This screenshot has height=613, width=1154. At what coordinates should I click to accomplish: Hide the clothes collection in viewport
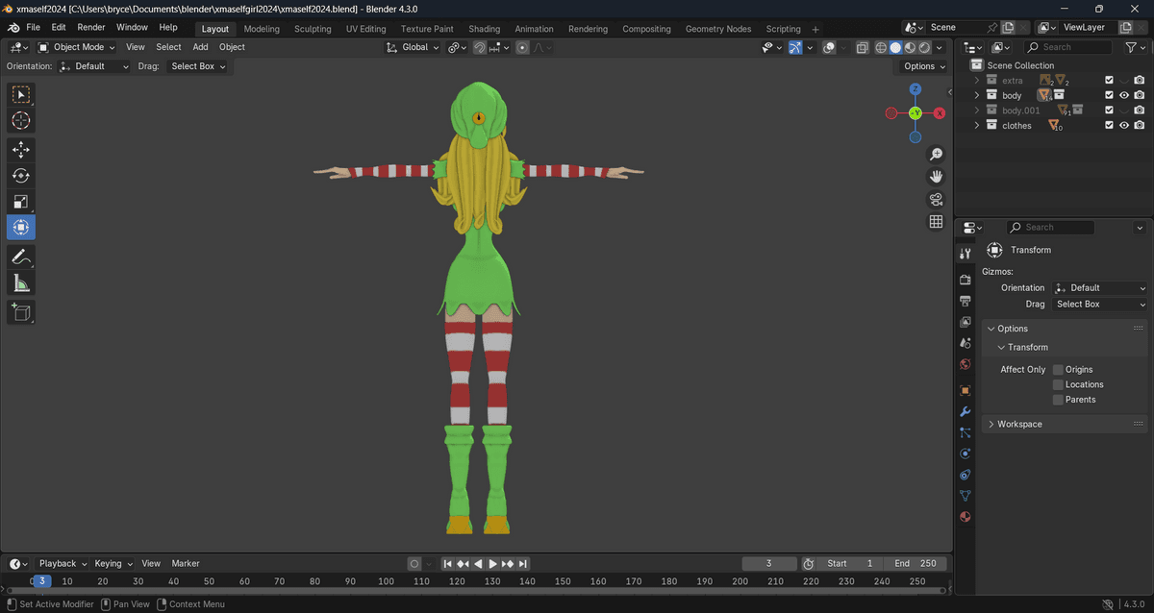[1123, 126]
